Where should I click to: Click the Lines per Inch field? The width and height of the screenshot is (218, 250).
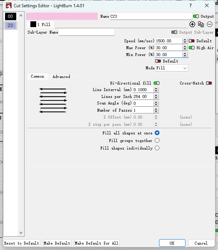click(143, 96)
